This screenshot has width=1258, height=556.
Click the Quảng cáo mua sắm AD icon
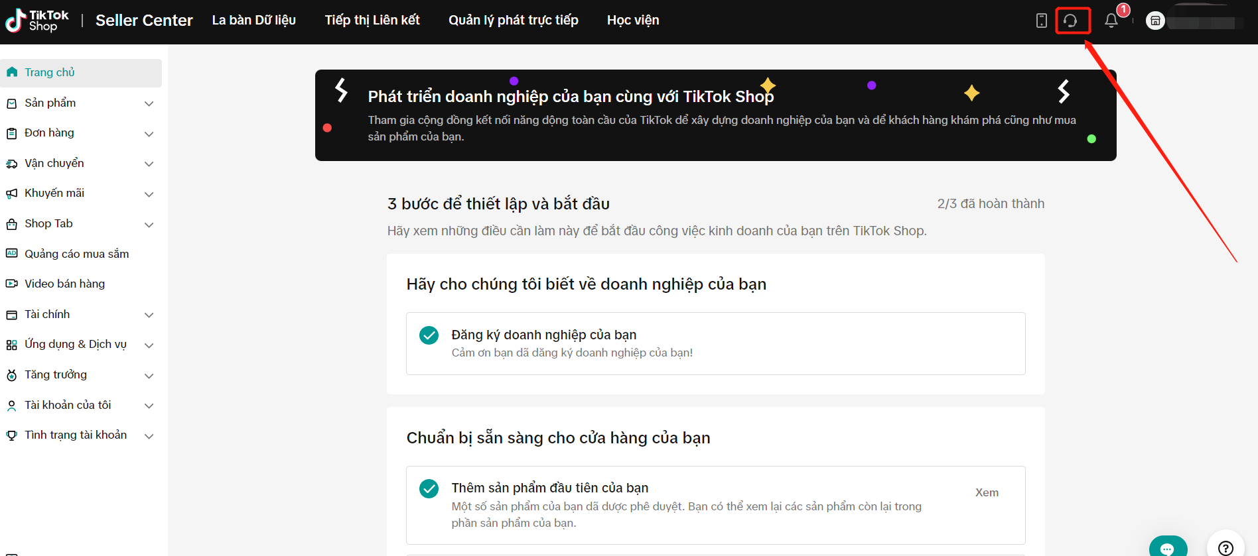(12, 254)
